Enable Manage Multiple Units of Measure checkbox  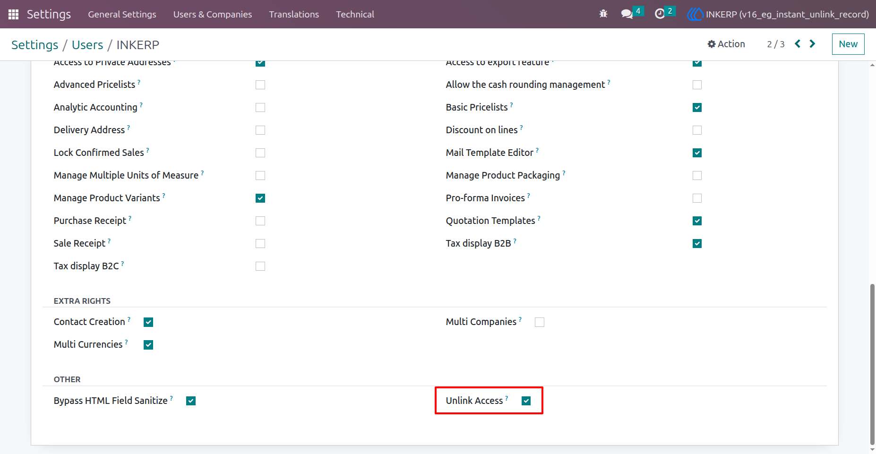pyautogui.click(x=260, y=176)
